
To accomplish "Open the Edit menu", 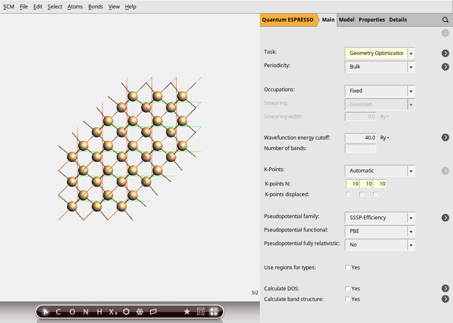I will pos(38,7).
